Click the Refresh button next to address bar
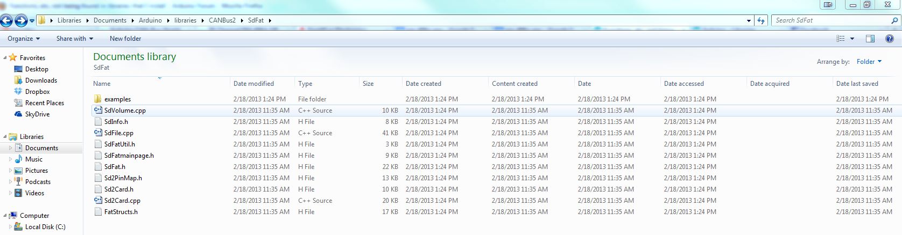 tap(761, 20)
